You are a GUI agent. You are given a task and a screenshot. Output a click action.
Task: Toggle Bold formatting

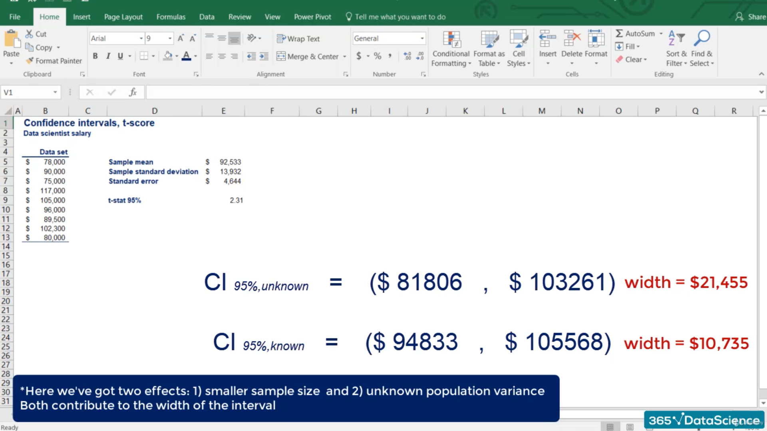pyautogui.click(x=95, y=56)
